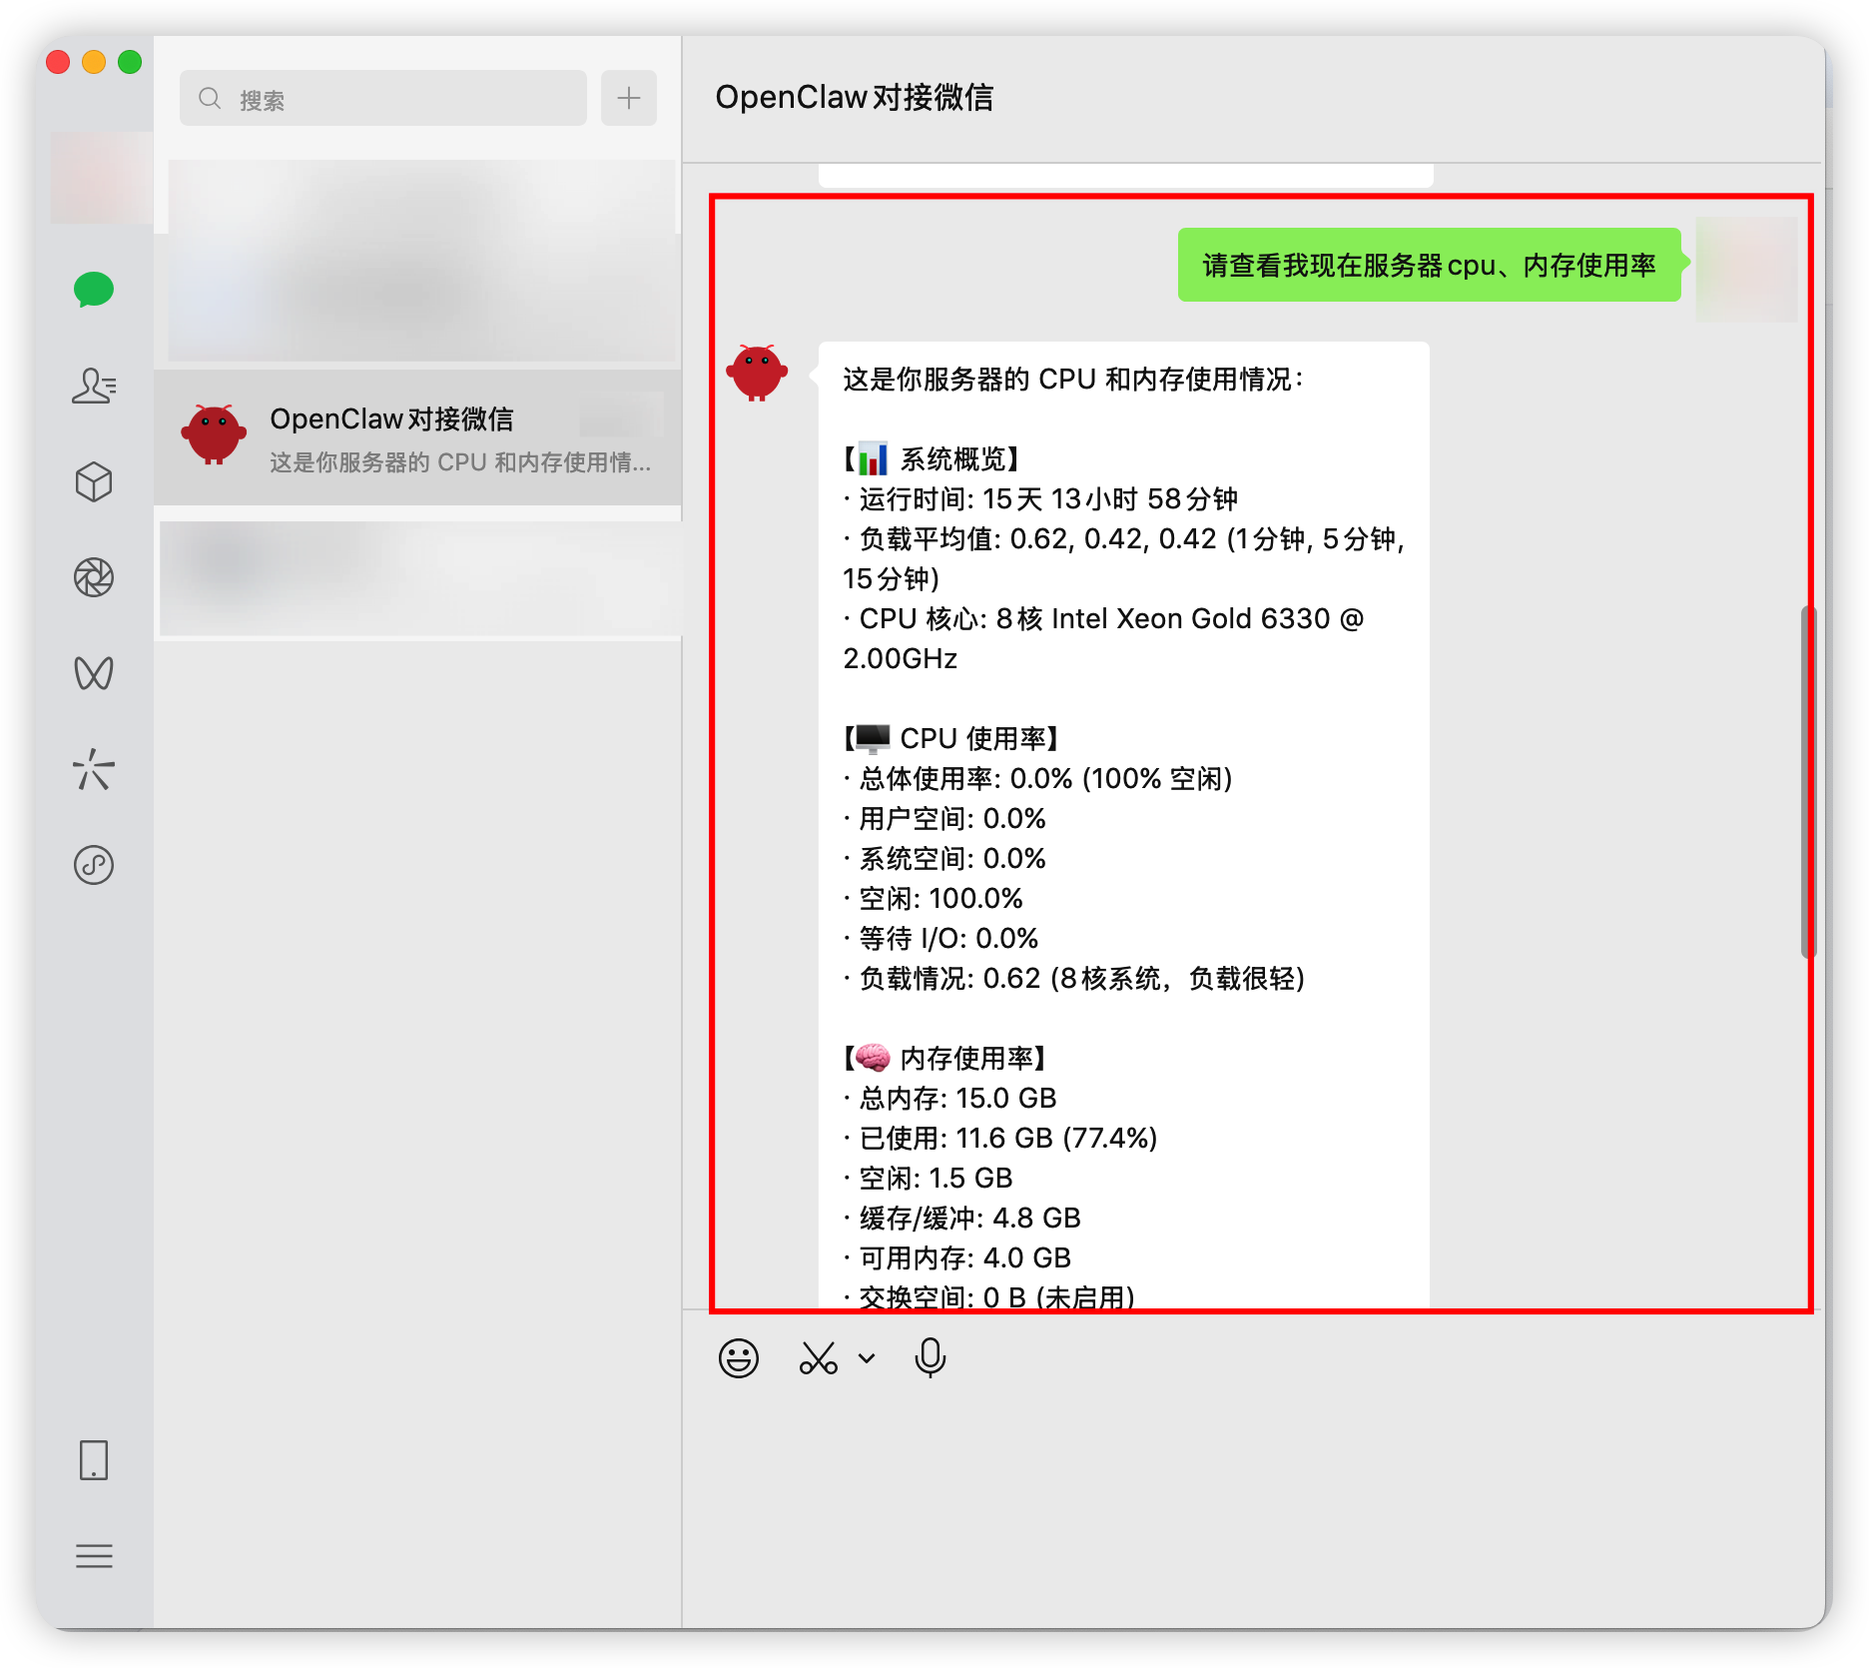Expand the screenshot options dropdown arrow

click(x=867, y=1358)
